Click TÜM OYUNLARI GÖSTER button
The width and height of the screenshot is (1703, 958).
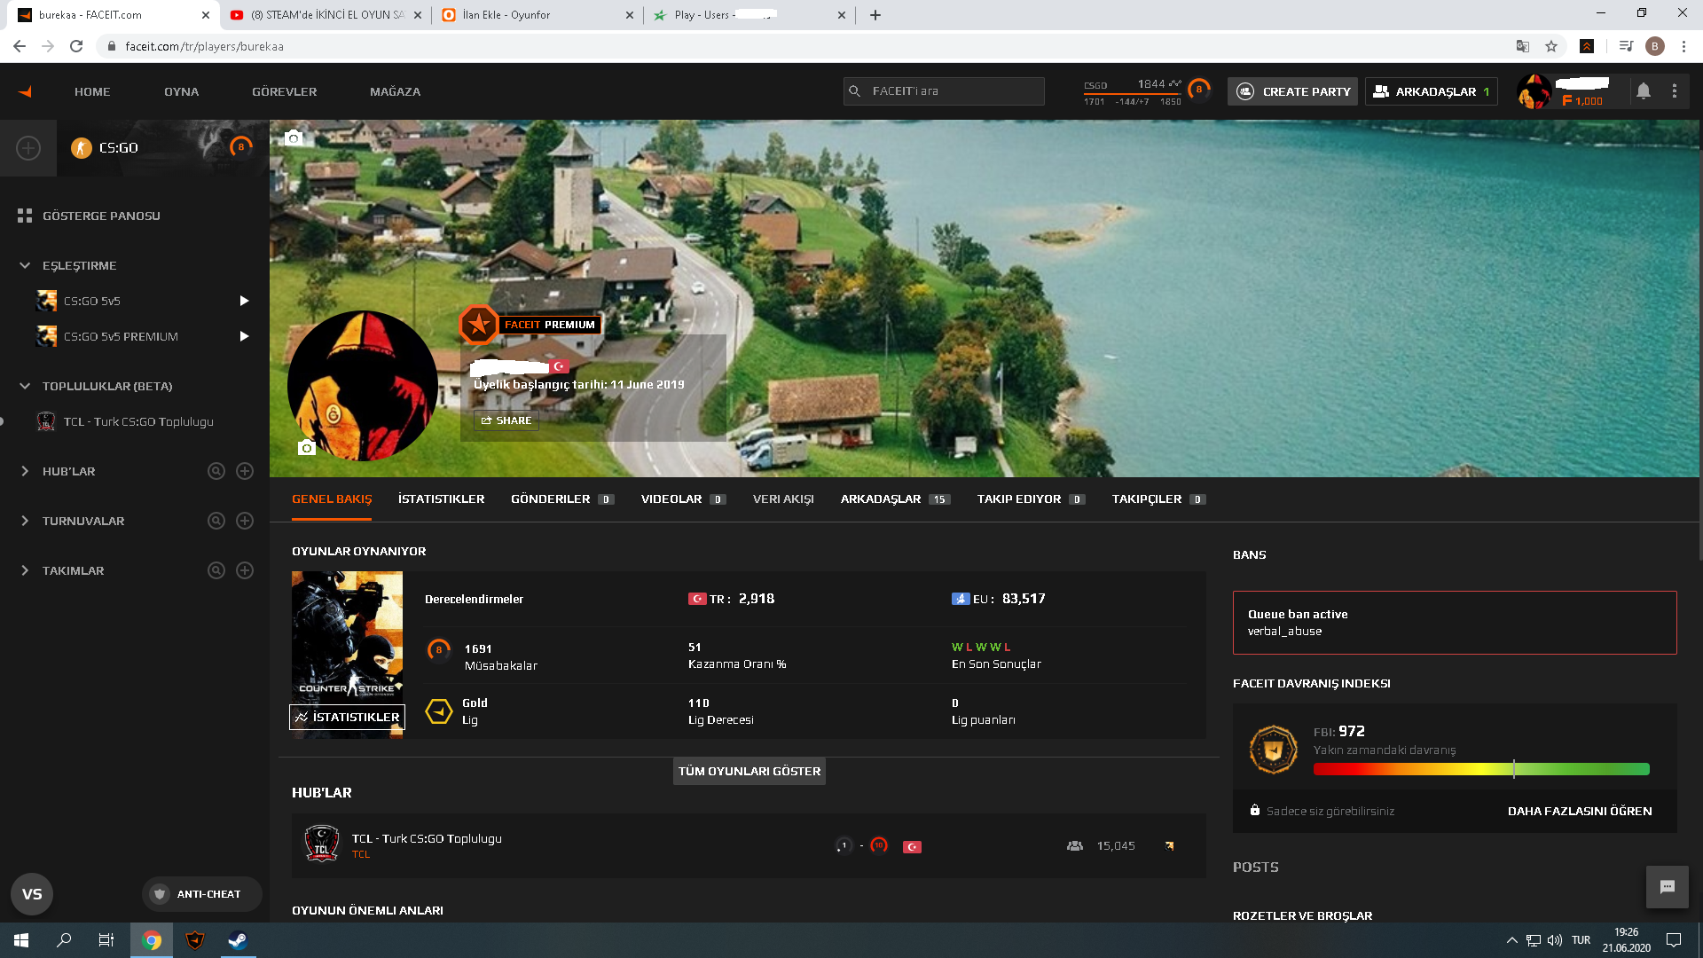[749, 772]
